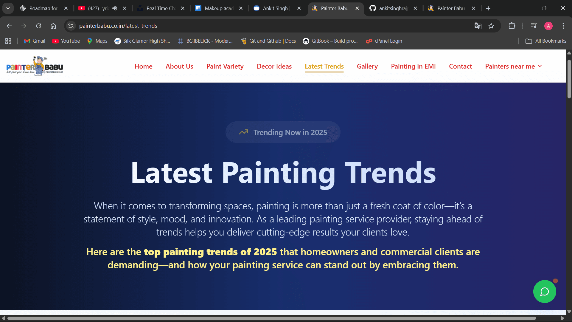The width and height of the screenshot is (572, 322).
Task: Open the site information icon beside URL
Action: click(71, 26)
